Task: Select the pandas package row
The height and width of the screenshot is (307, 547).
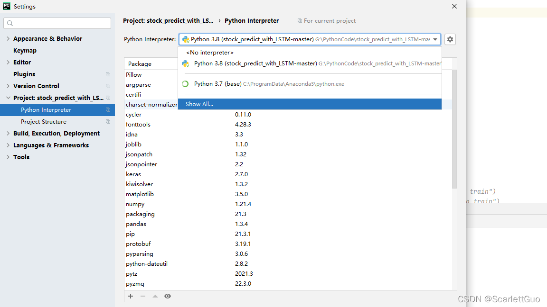Action: tap(288, 224)
